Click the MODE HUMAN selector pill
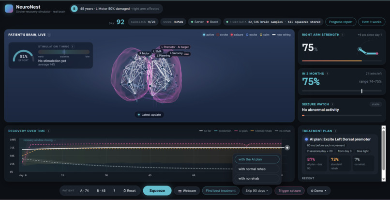Viewport: 390px width, 200px height. coord(173,22)
